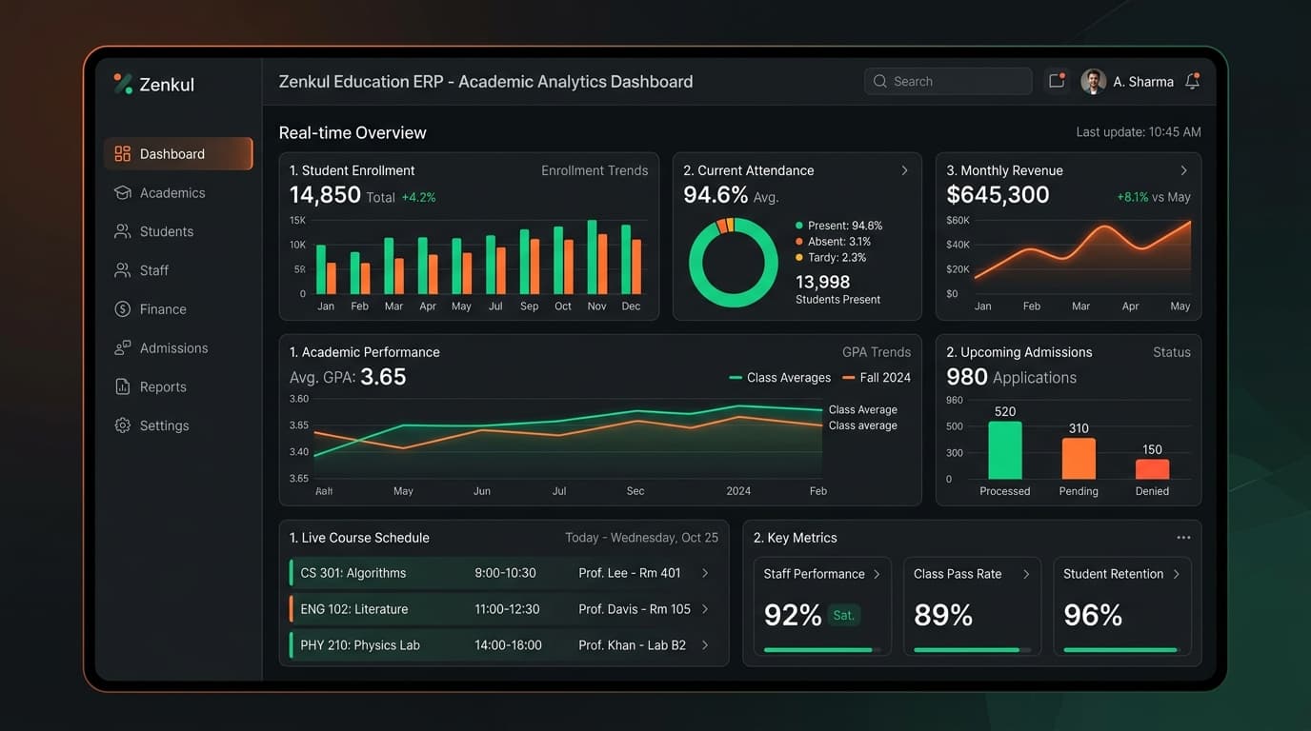Open Class Pass Rate details chevron
This screenshot has width=1311, height=731.
click(1026, 574)
